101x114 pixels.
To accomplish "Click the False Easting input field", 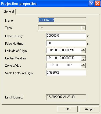I will pyautogui.click(x=66, y=36).
